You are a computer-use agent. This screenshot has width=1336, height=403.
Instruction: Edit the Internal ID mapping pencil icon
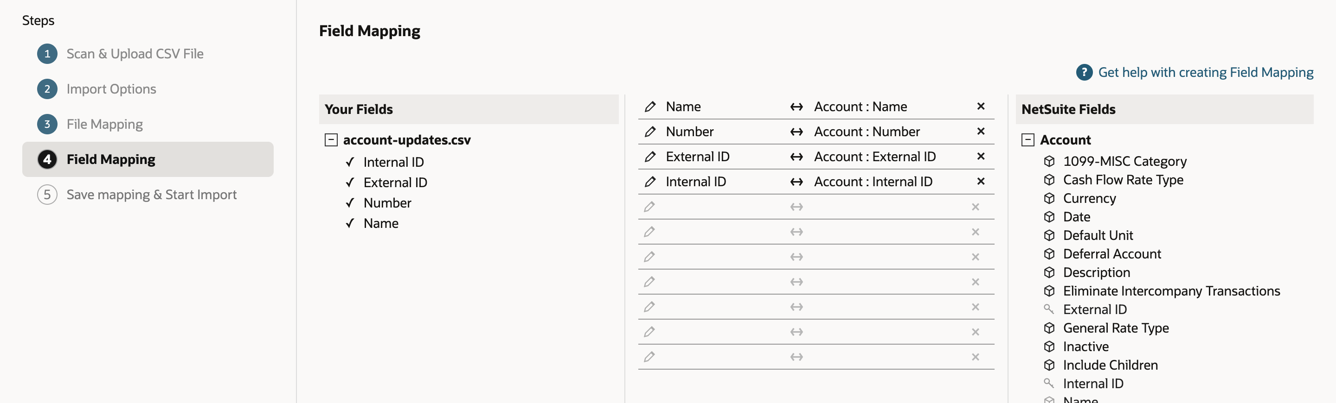coord(650,182)
